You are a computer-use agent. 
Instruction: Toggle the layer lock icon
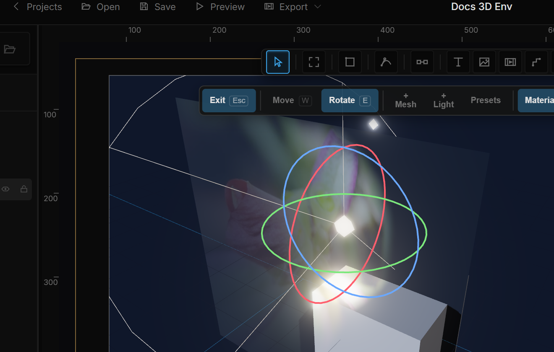(24, 189)
